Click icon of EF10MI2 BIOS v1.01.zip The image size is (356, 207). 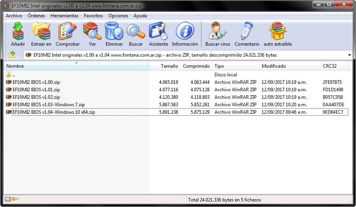(x=9, y=89)
